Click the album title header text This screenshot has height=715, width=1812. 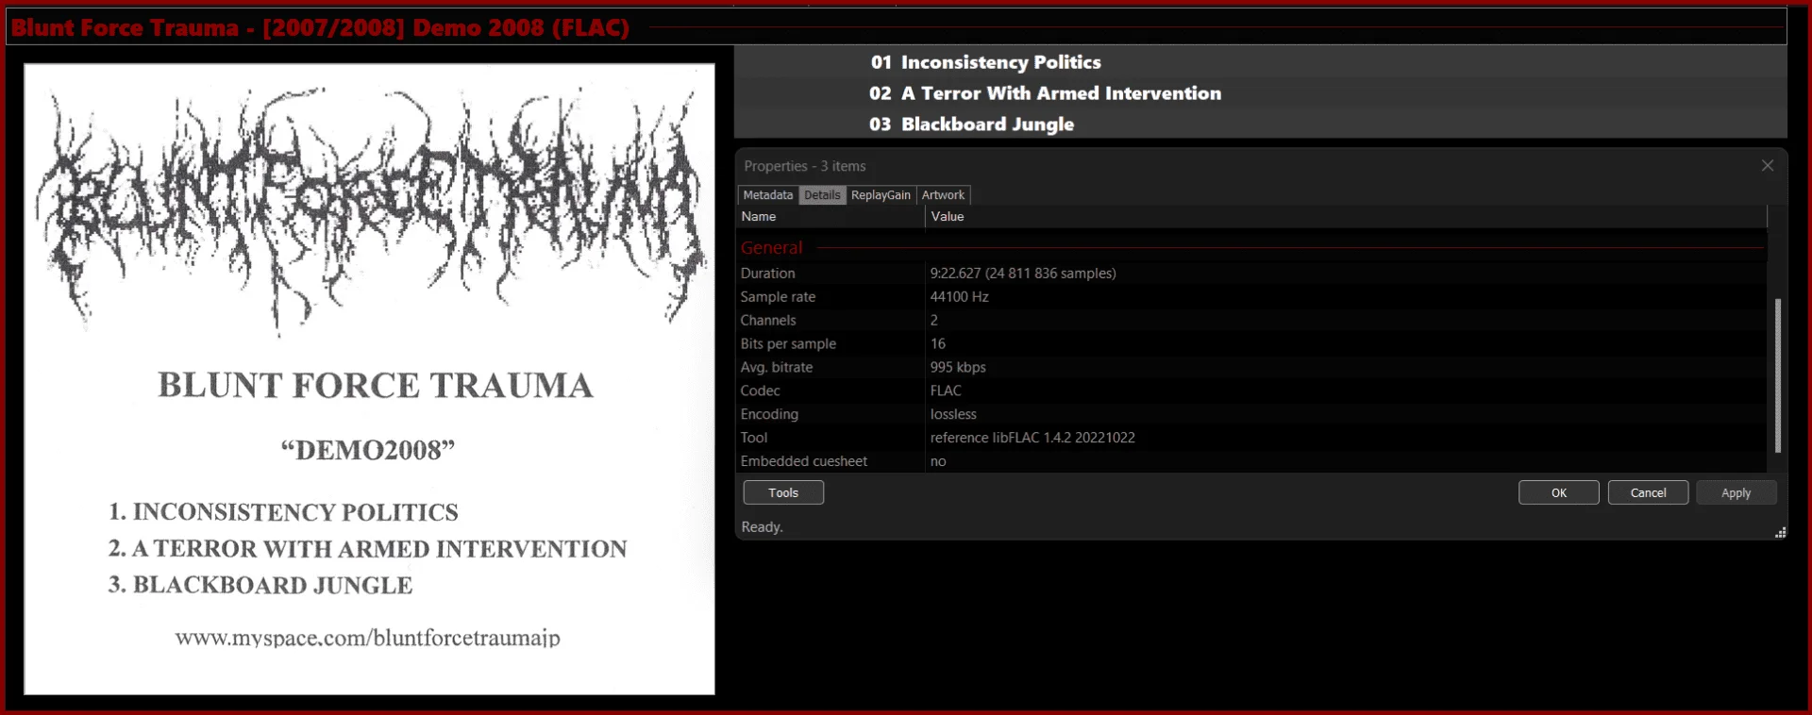pyautogui.click(x=320, y=27)
